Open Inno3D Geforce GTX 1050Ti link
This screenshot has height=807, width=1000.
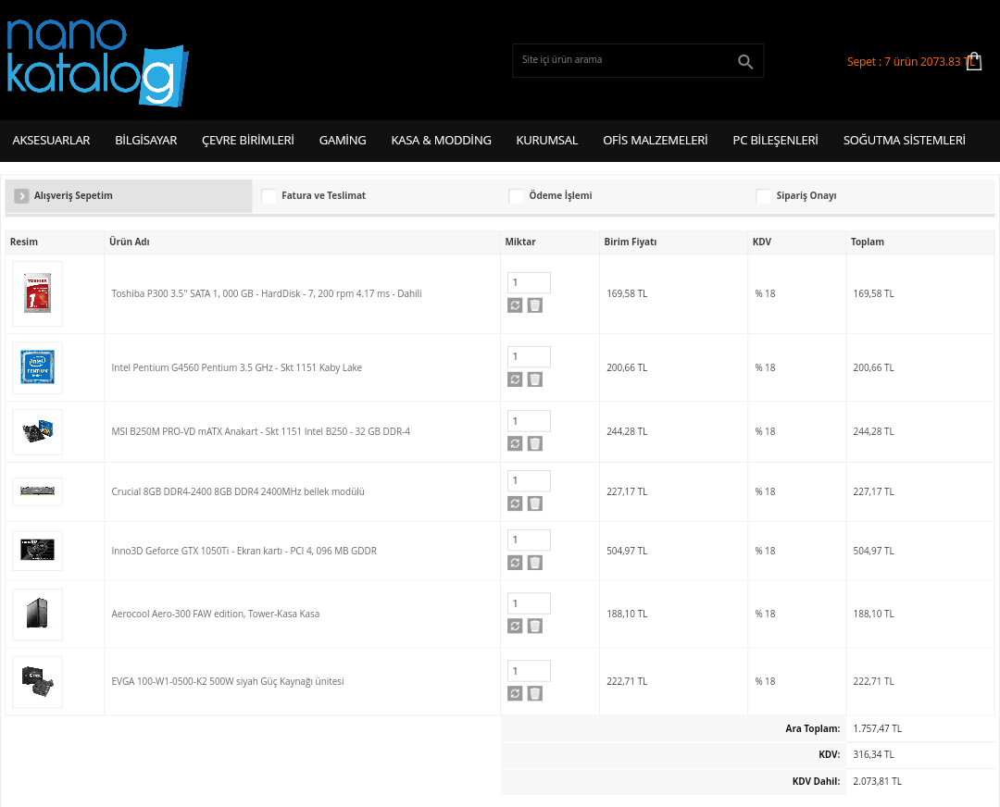[244, 551]
